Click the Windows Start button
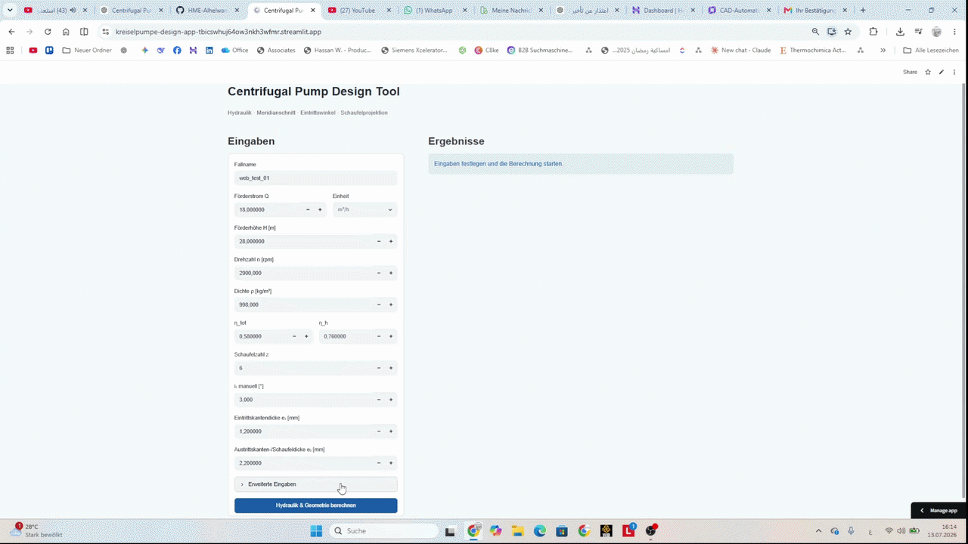The image size is (968, 544). pos(316,530)
